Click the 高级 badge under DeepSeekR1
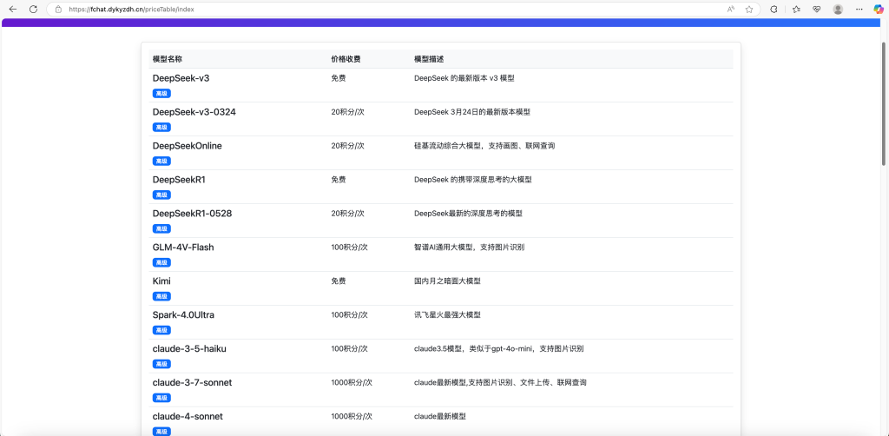The width and height of the screenshot is (889, 436). pos(161,195)
